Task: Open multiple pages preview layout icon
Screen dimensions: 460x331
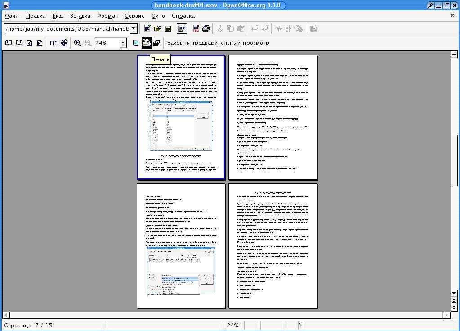Action: (64, 43)
